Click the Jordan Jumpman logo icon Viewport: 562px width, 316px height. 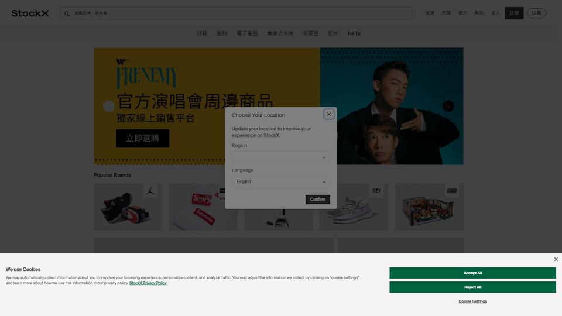pyautogui.click(x=150, y=191)
